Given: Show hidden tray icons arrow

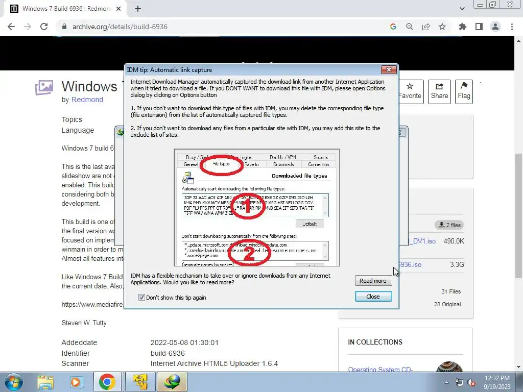Looking at the screenshot, I should [446, 382].
